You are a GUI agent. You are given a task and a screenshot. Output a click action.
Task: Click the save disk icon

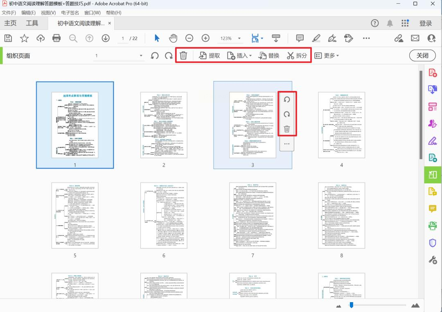8,38
